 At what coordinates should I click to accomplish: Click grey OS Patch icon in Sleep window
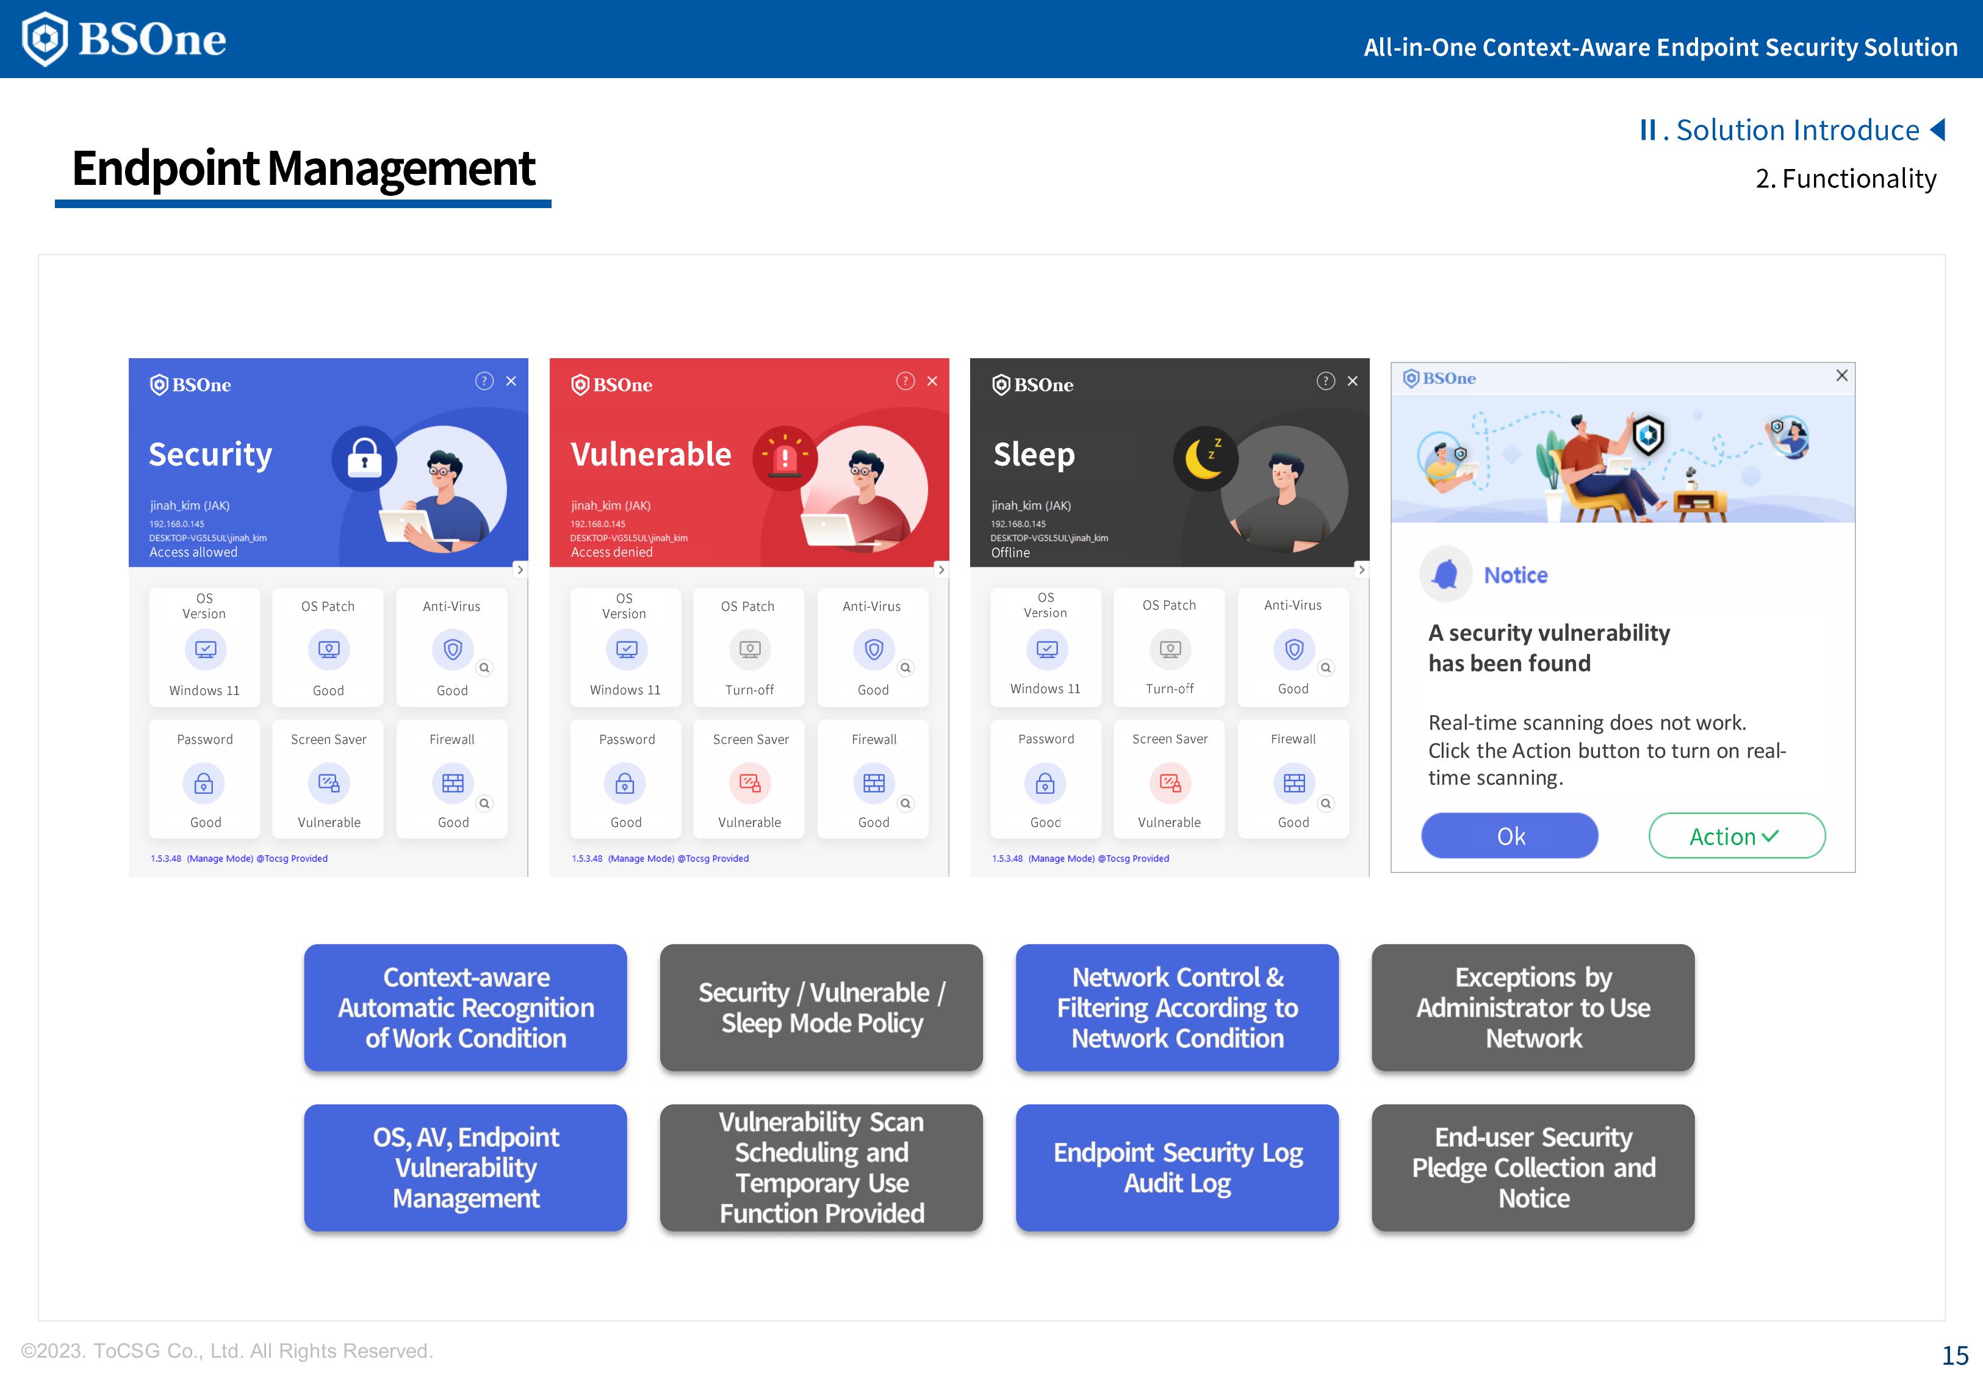[x=1170, y=649]
